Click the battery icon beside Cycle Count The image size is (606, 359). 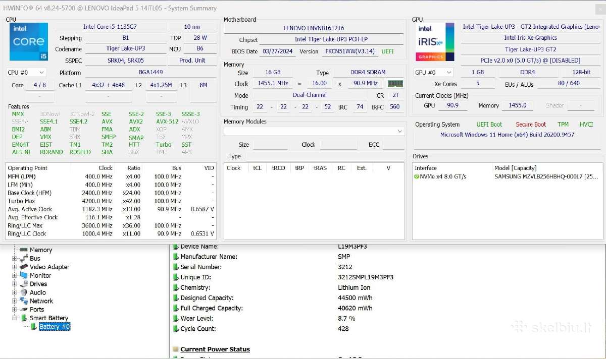[176, 329]
